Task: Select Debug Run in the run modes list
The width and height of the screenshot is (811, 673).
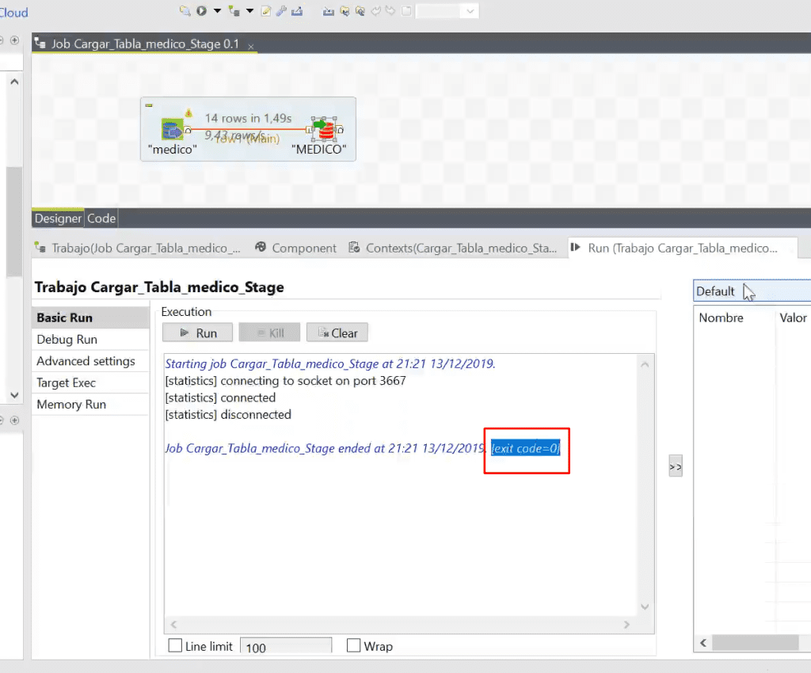Action: click(91, 340)
